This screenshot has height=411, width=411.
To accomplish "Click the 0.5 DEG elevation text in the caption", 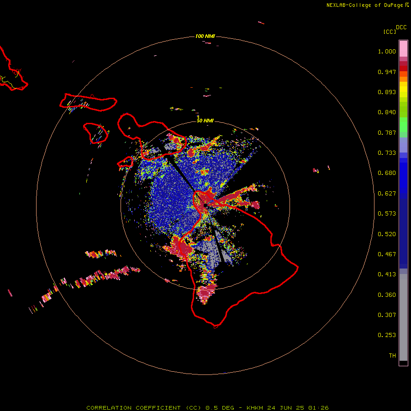I will [220, 408].
